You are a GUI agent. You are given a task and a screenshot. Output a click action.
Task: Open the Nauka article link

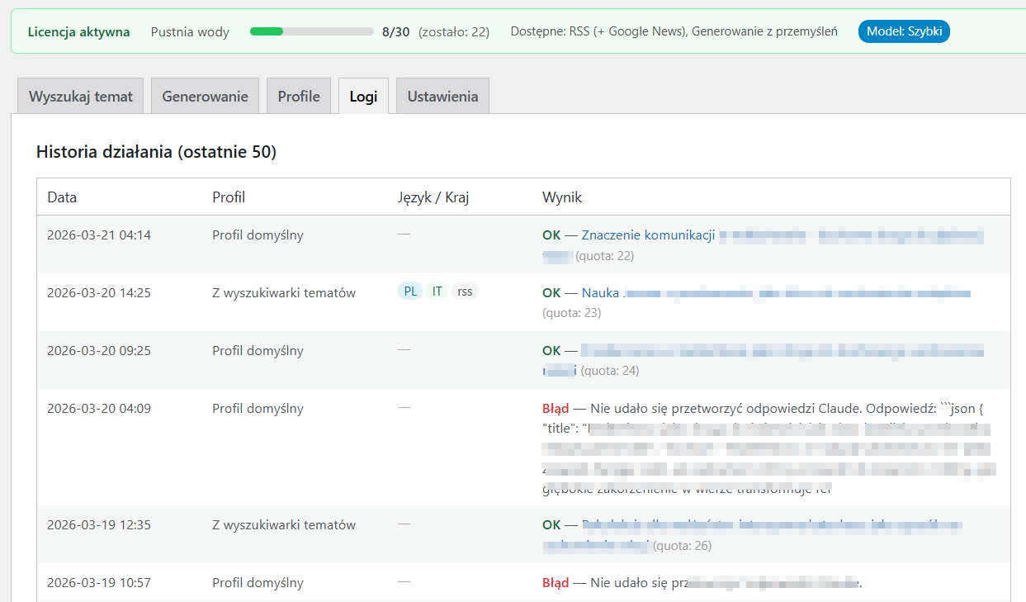(x=601, y=293)
